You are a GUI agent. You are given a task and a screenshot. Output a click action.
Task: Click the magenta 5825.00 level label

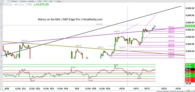click(171, 41)
